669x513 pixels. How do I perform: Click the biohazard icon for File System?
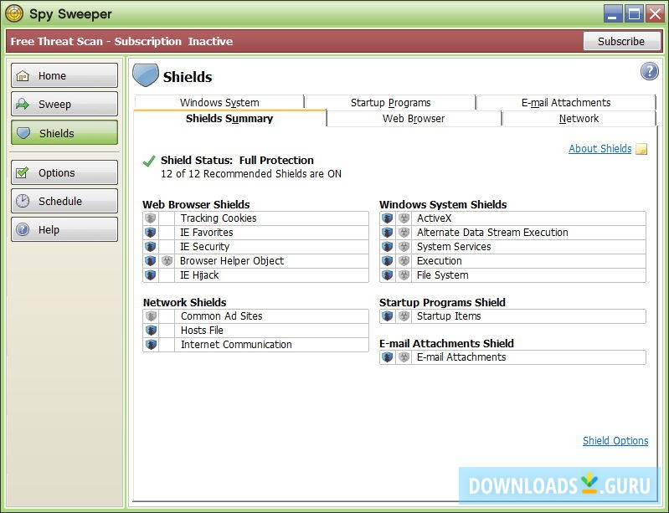tap(404, 275)
